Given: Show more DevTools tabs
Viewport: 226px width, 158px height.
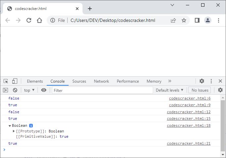Looking at the screenshot, I should 170,81.
